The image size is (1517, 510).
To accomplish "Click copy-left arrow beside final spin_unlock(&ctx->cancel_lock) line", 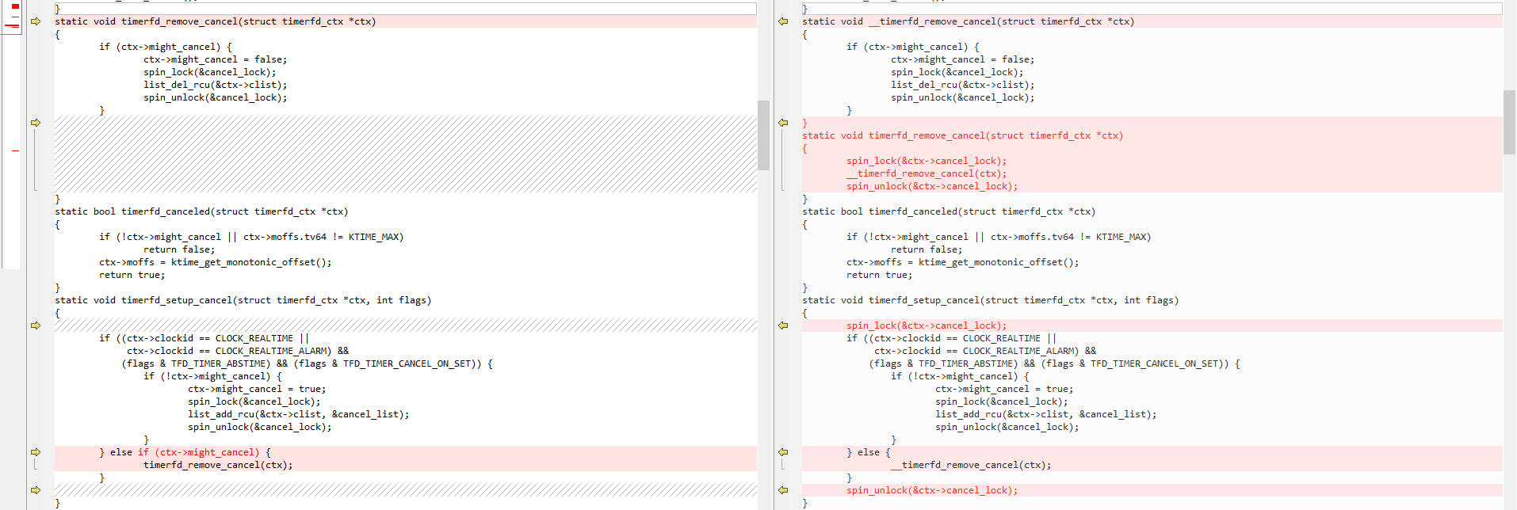I will tap(783, 490).
